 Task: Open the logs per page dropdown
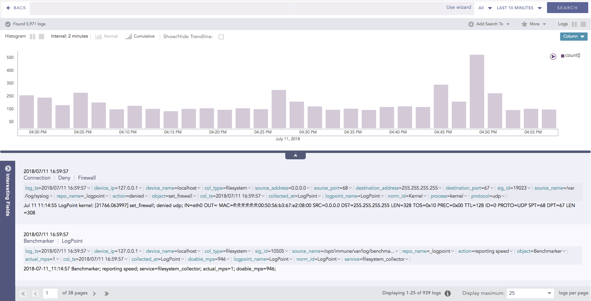530,293
